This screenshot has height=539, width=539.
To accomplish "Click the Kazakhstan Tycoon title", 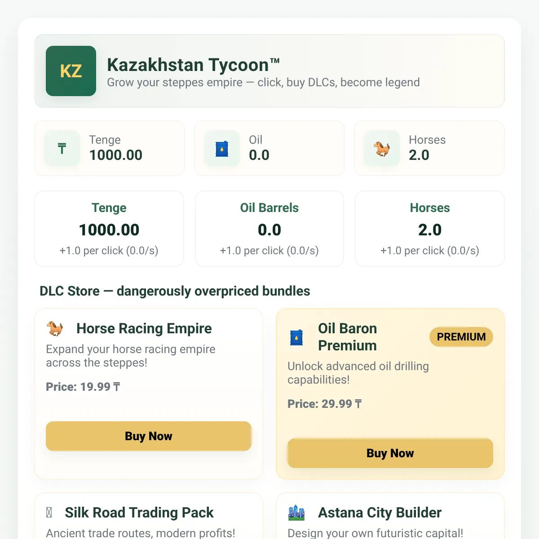I will (x=193, y=65).
